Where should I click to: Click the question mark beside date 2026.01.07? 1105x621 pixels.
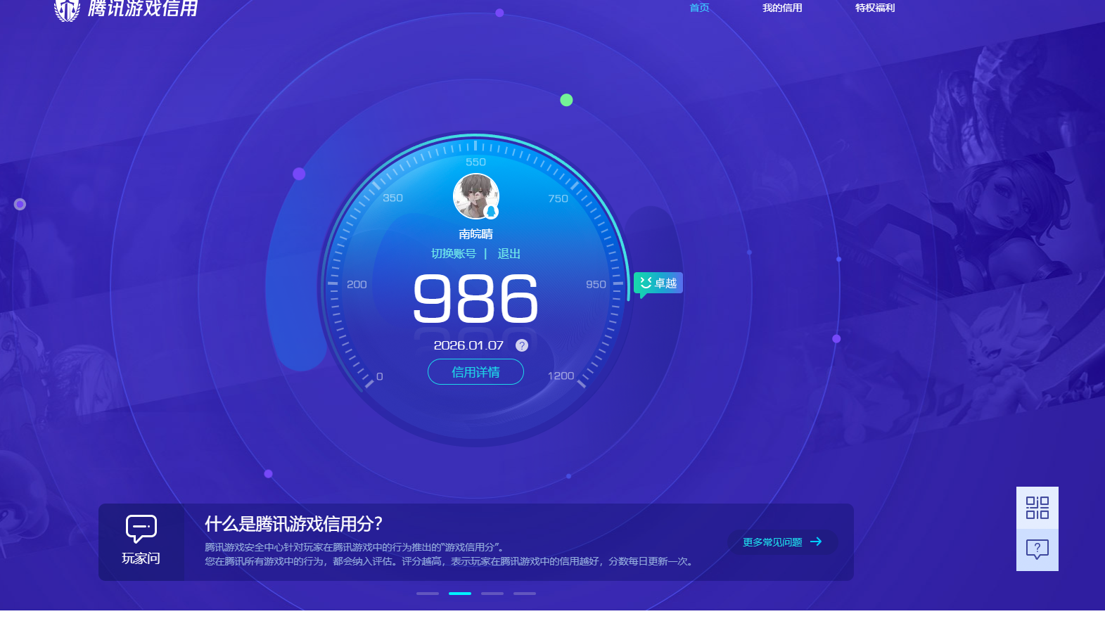pos(522,345)
